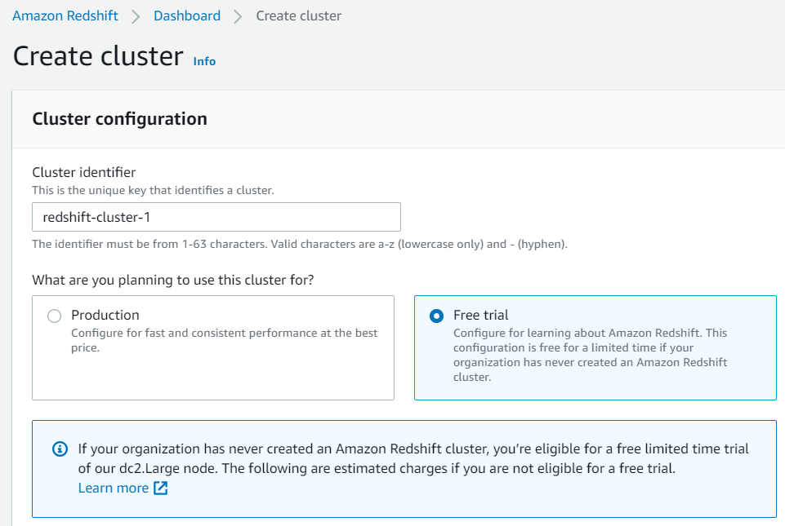Image resolution: width=785 pixels, height=526 pixels.
Task: Open the Amazon Redshift breadcrumb link
Action: click(x=65, y=15)
